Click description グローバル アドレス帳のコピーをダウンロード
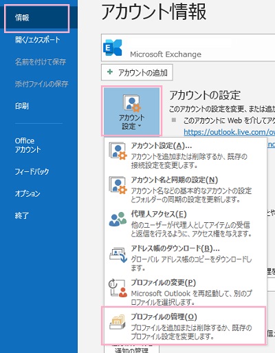The width and height of the screenshot is (275, 353). pos(191,264)
